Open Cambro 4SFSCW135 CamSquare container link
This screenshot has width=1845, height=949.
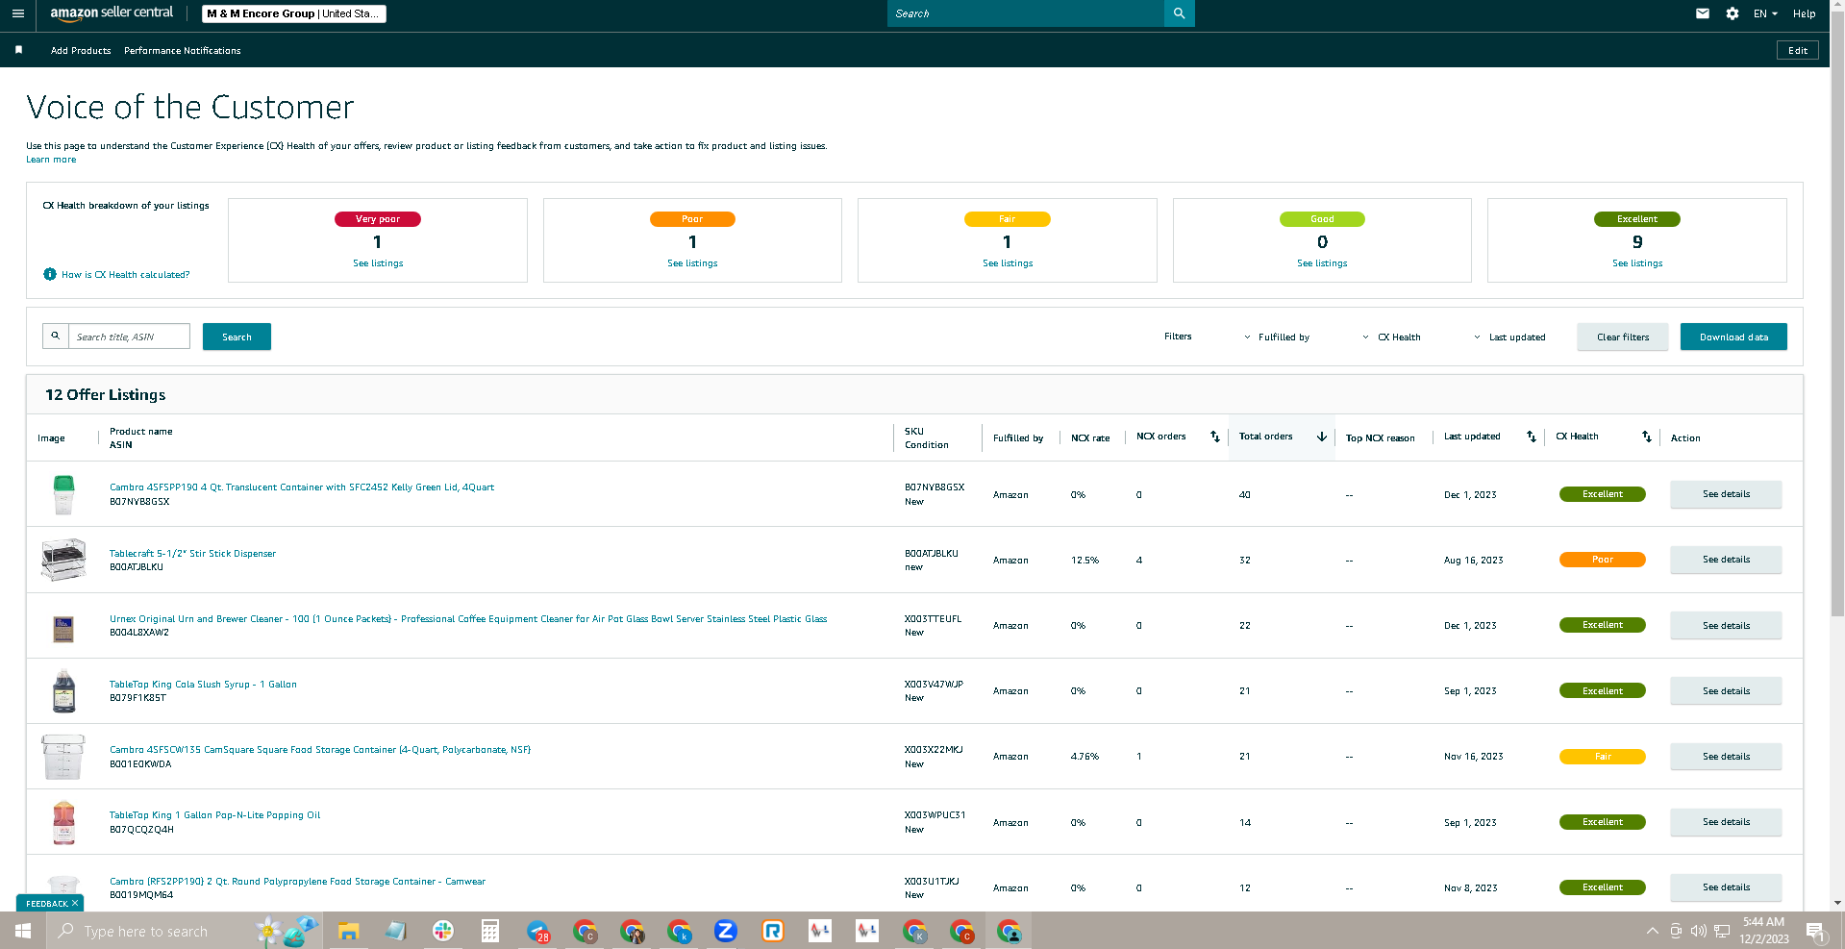coord(320,750)
